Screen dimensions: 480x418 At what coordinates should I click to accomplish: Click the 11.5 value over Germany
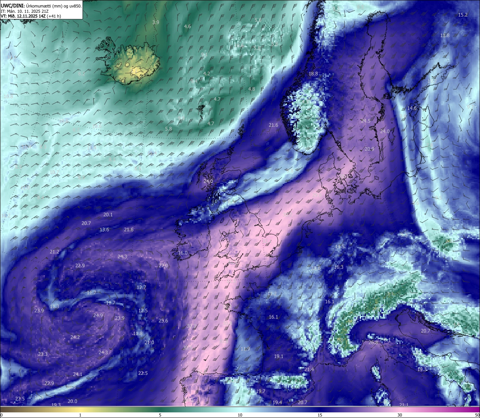pos(340,247)
